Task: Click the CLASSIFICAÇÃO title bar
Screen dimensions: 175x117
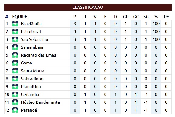Action: (88, 7)
